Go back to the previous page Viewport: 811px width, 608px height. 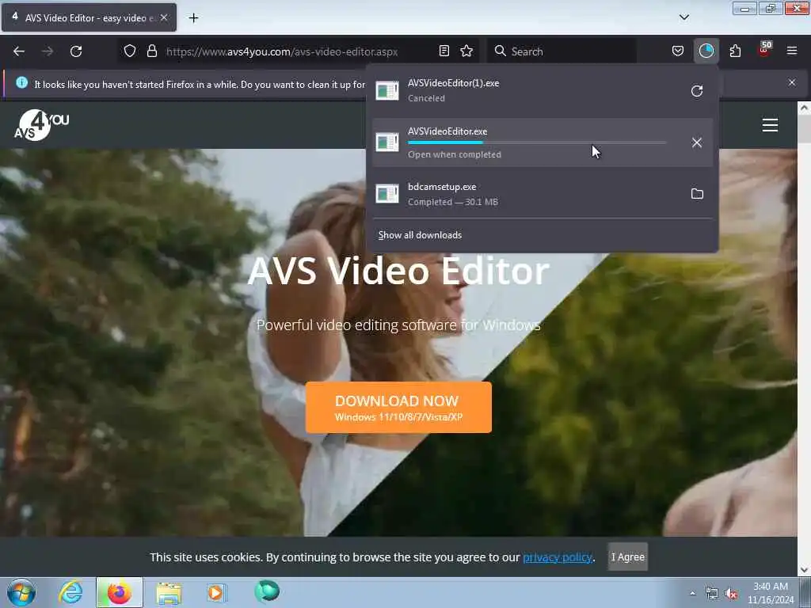[19, 51]
